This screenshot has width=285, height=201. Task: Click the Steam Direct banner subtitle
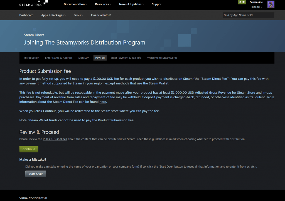[x=34, y=35]
